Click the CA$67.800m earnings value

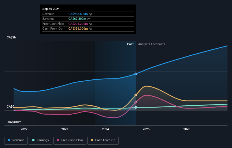[x=77, y=19]
